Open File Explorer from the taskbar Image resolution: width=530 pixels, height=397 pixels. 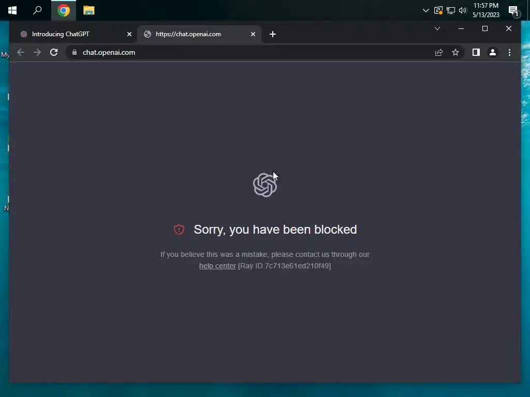pos(89,10)
